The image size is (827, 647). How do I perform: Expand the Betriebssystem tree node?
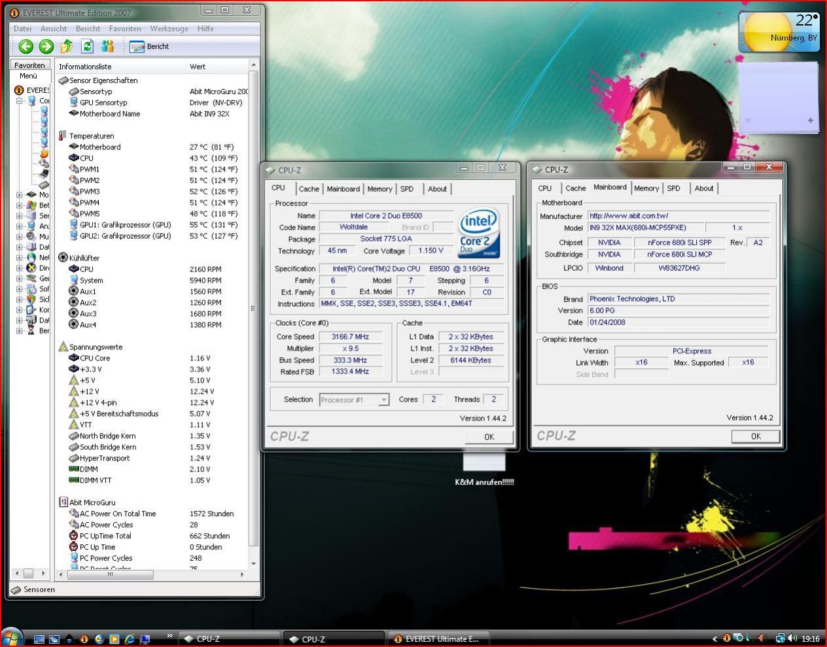(20, 205)
